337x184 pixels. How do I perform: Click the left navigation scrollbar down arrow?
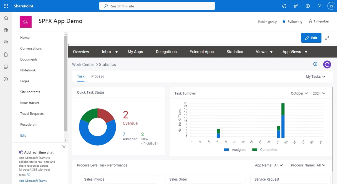[66, 140]
